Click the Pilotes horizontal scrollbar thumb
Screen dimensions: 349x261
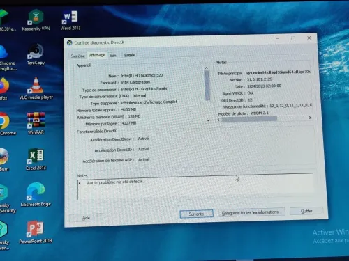[x=249, y=119]
